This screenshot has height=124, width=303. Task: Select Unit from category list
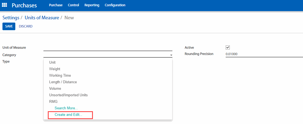point(52,63)
